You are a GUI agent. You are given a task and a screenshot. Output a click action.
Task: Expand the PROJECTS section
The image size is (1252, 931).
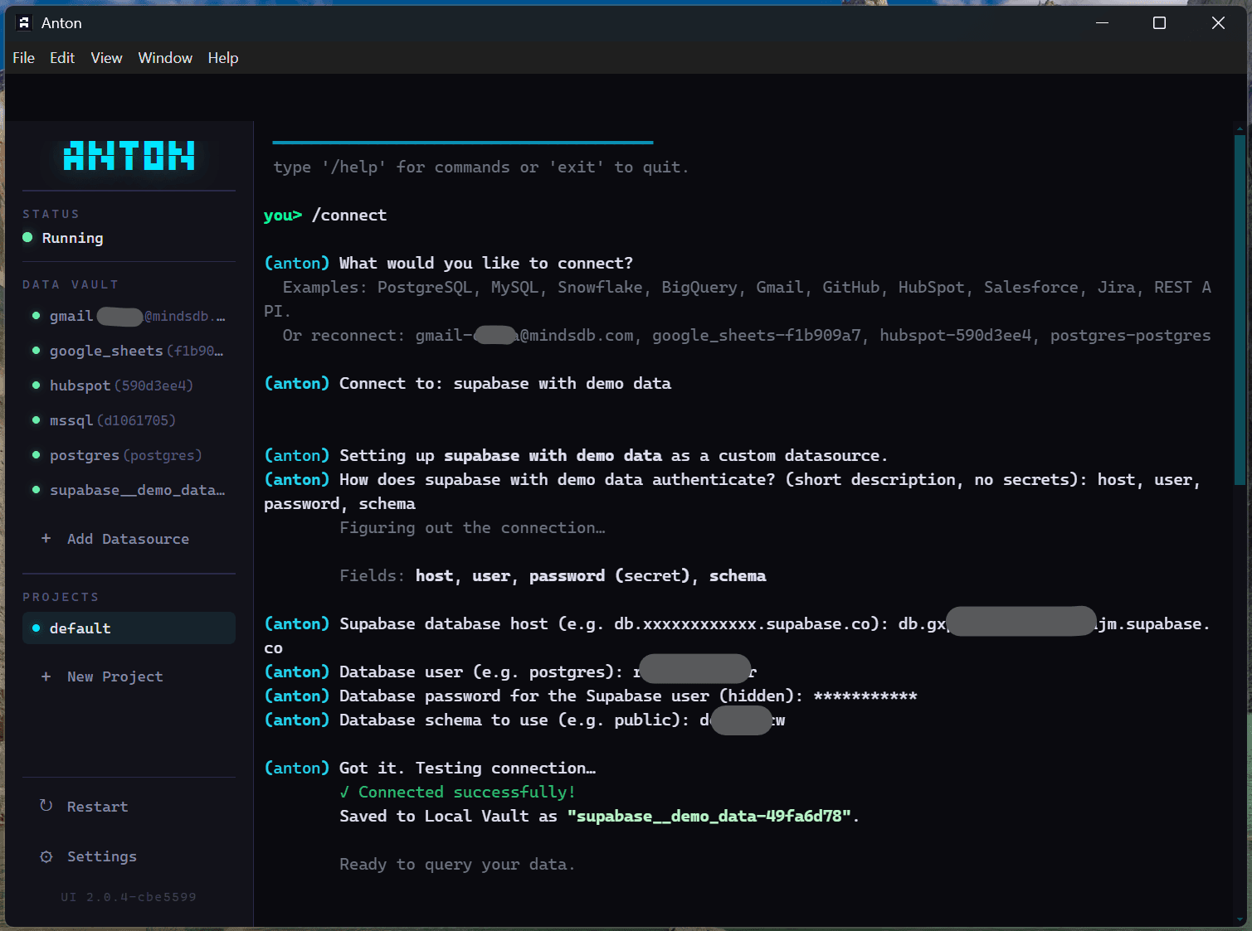61,596
